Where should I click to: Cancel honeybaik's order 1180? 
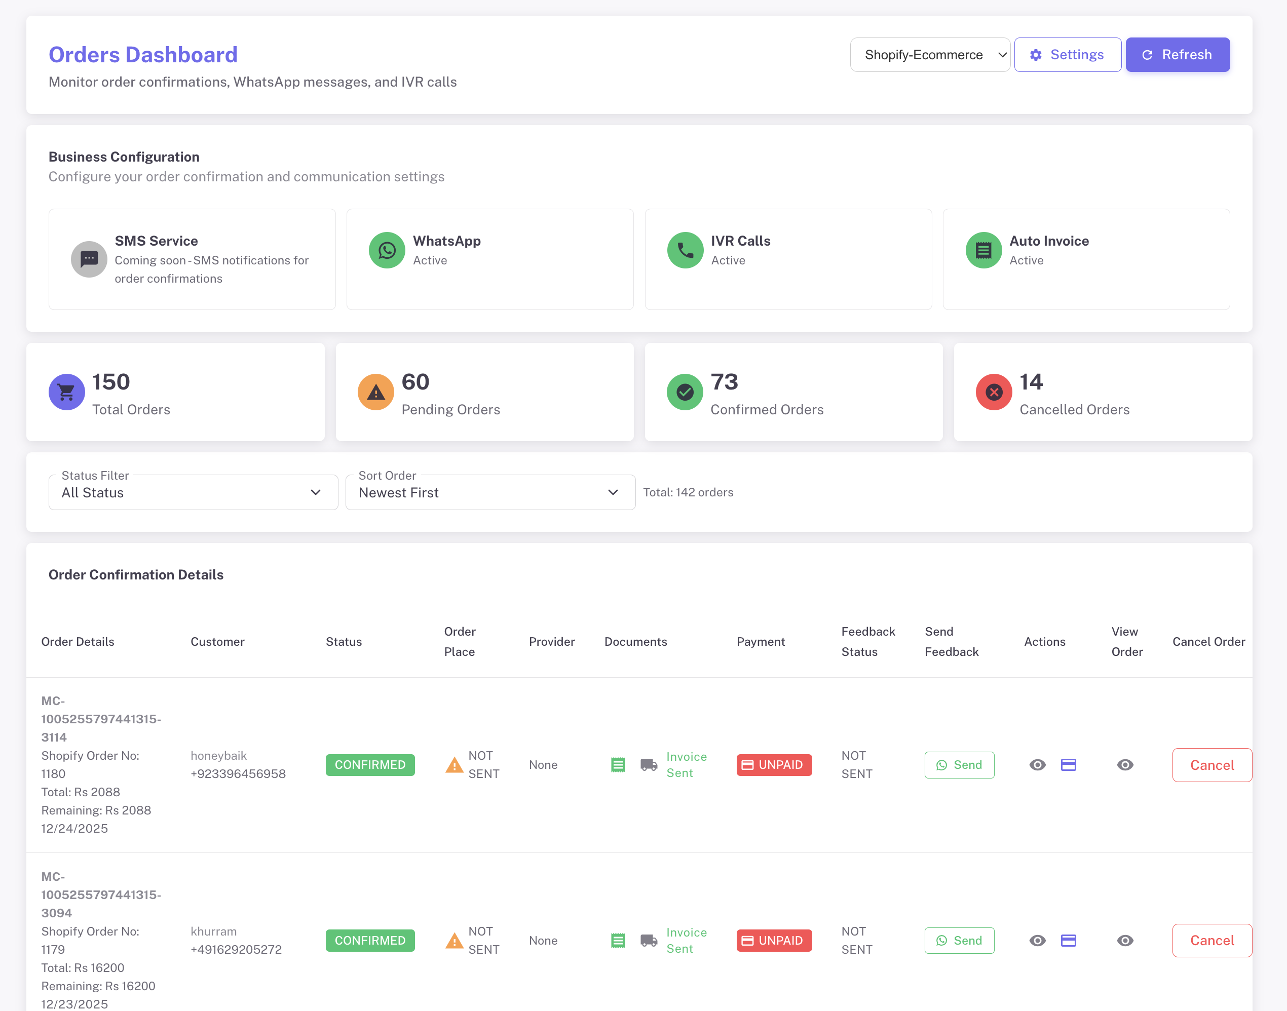[x=1211, y=765]
